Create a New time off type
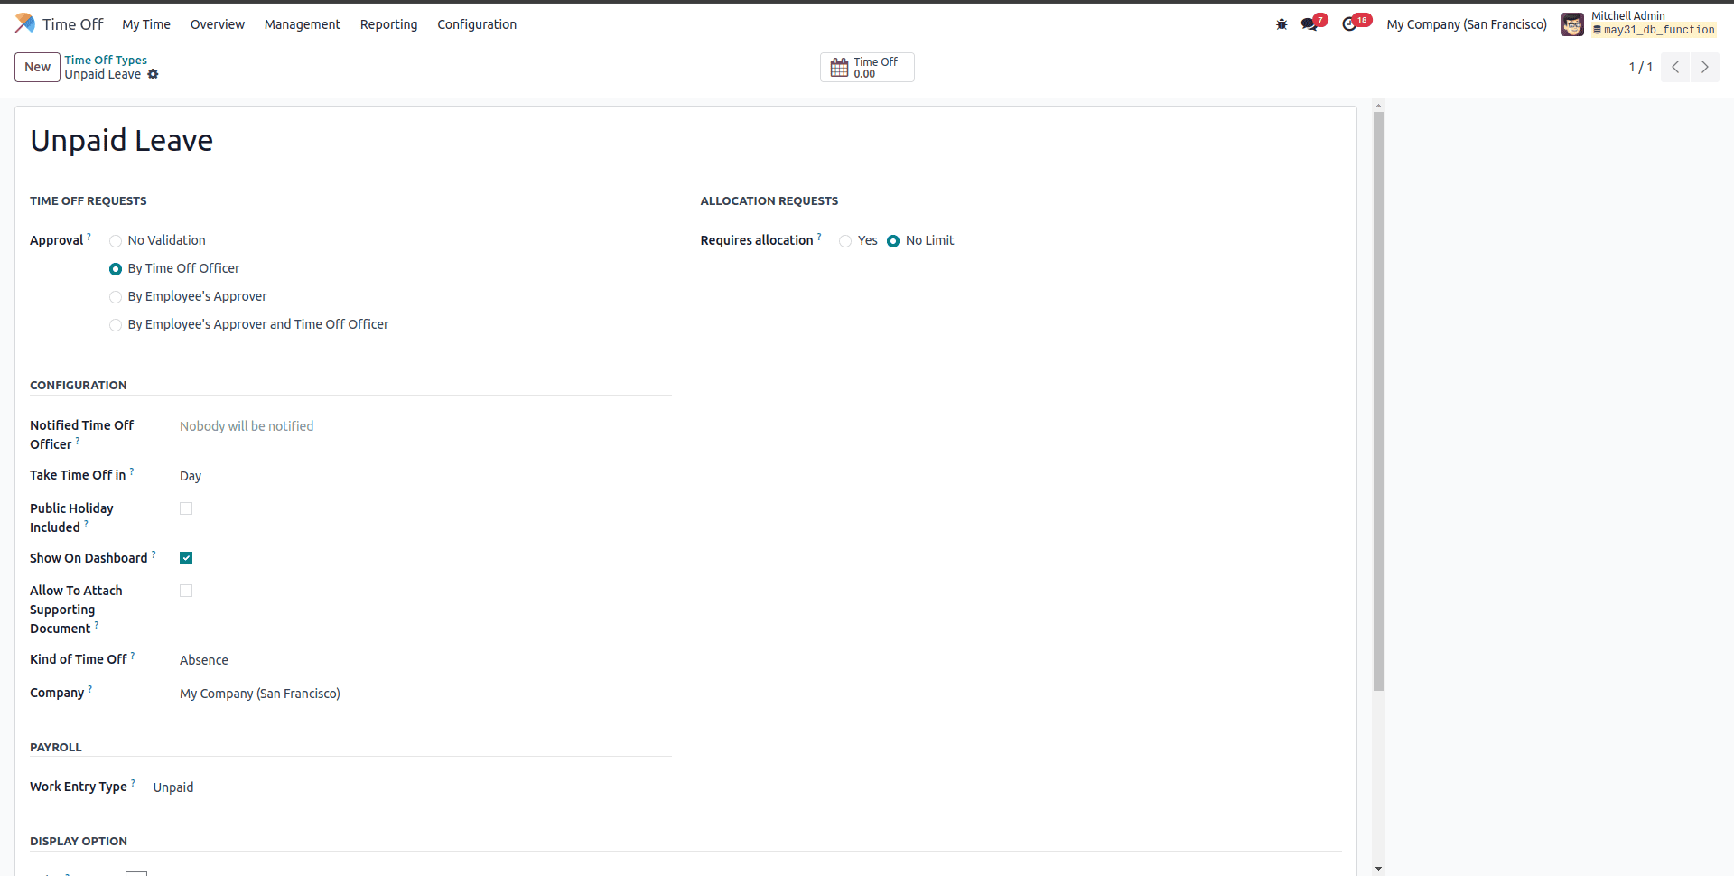This screenshot has height=876, width=1734. click(x=37, y=67)
